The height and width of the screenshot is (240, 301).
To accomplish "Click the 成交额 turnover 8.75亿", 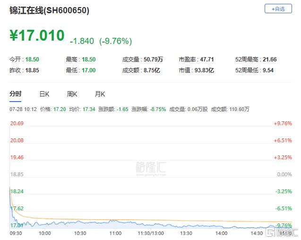I will click(x=152, y=70).
